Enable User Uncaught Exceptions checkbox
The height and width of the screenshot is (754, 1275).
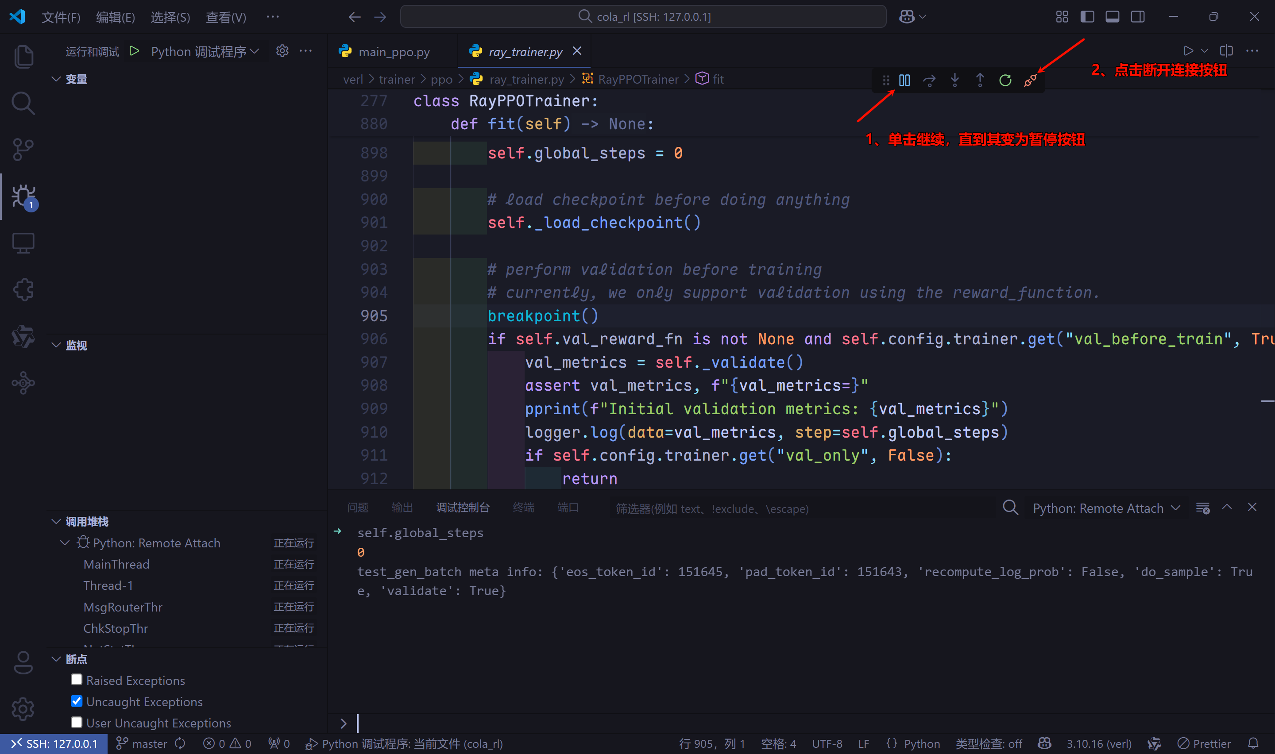(77, 723)
